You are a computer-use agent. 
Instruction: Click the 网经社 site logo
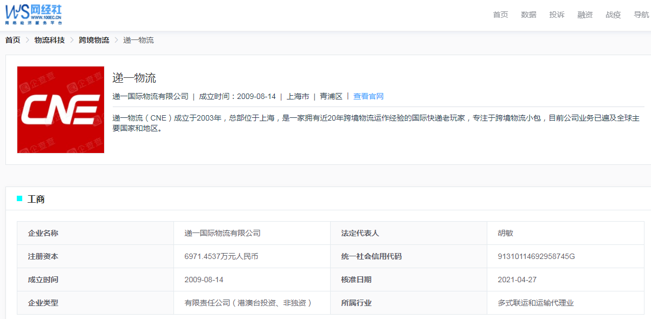point(34,14)
